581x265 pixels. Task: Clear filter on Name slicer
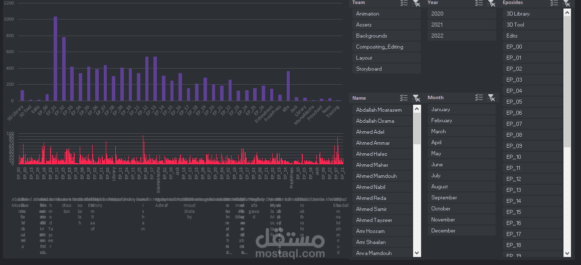pyautogui.click(x=416, y=98)
